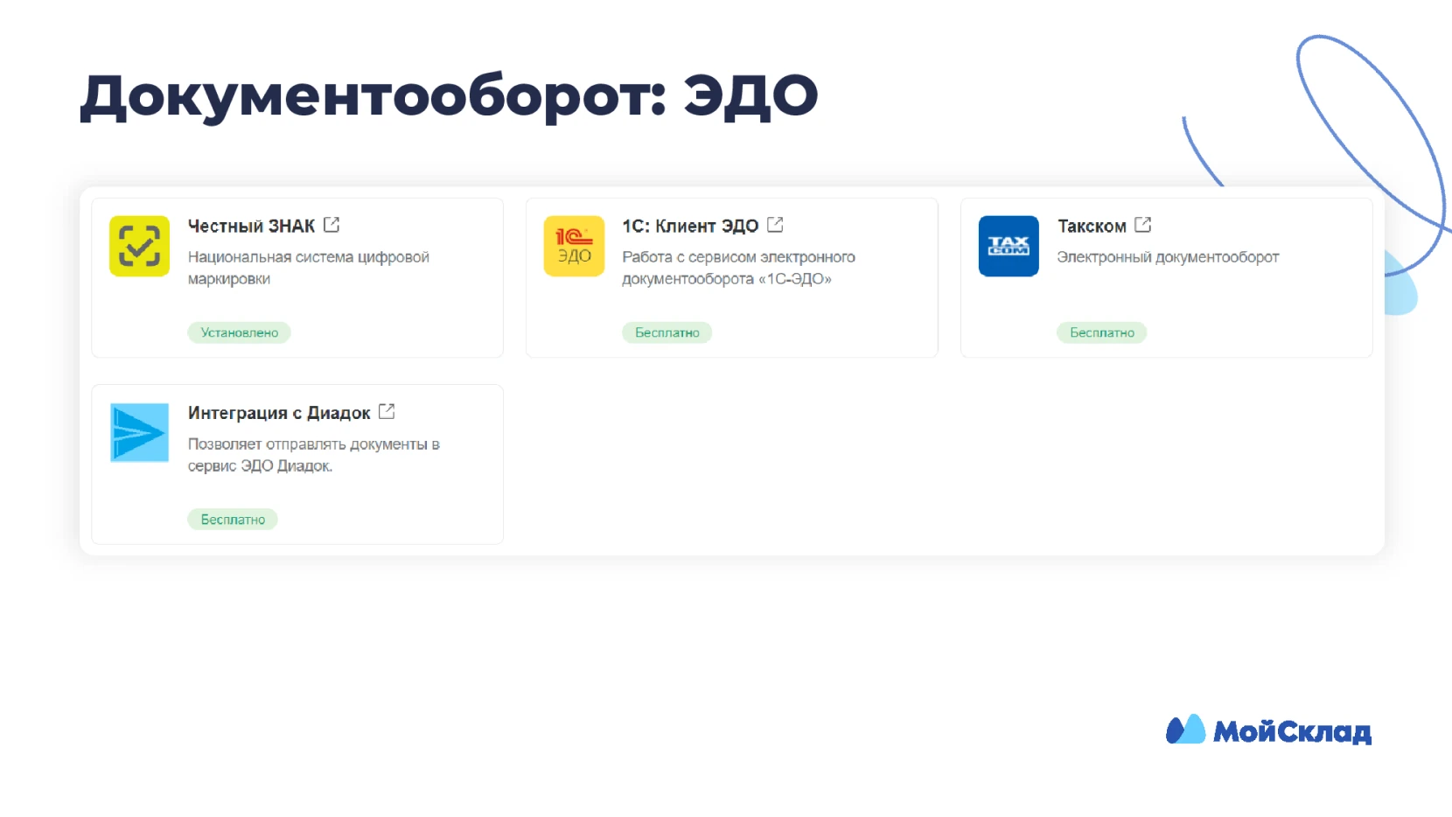Click the Установлено badge on Честный ЗНАК

click(x=239, y=332)
